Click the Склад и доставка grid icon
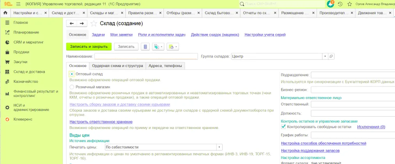Viewport: 395px width, 164px height. point(7,72)
